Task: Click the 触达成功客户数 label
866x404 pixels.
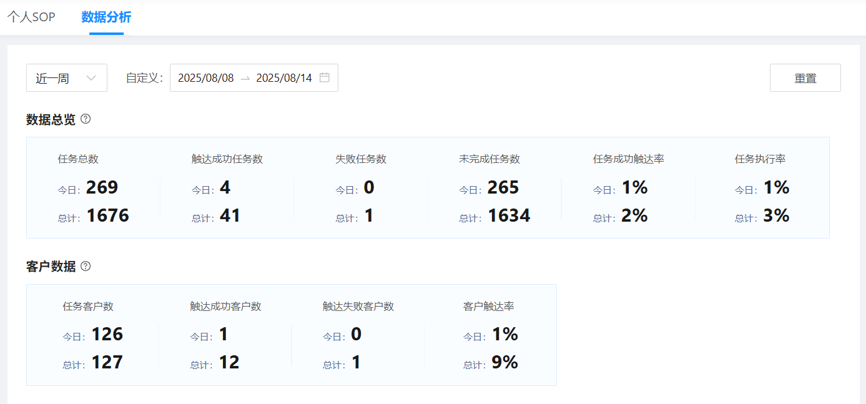Action: 226,307
